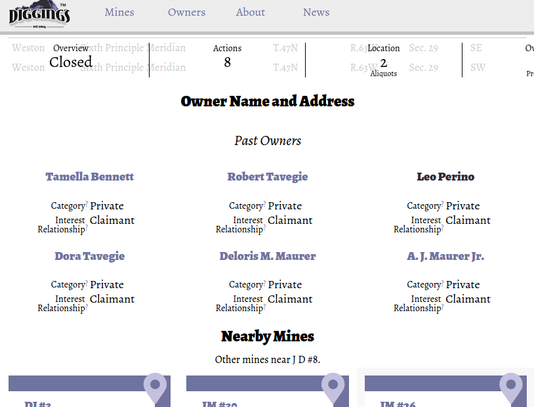Open the Mines menu
This screenshot has height=407, width=534.
point(119,12)
